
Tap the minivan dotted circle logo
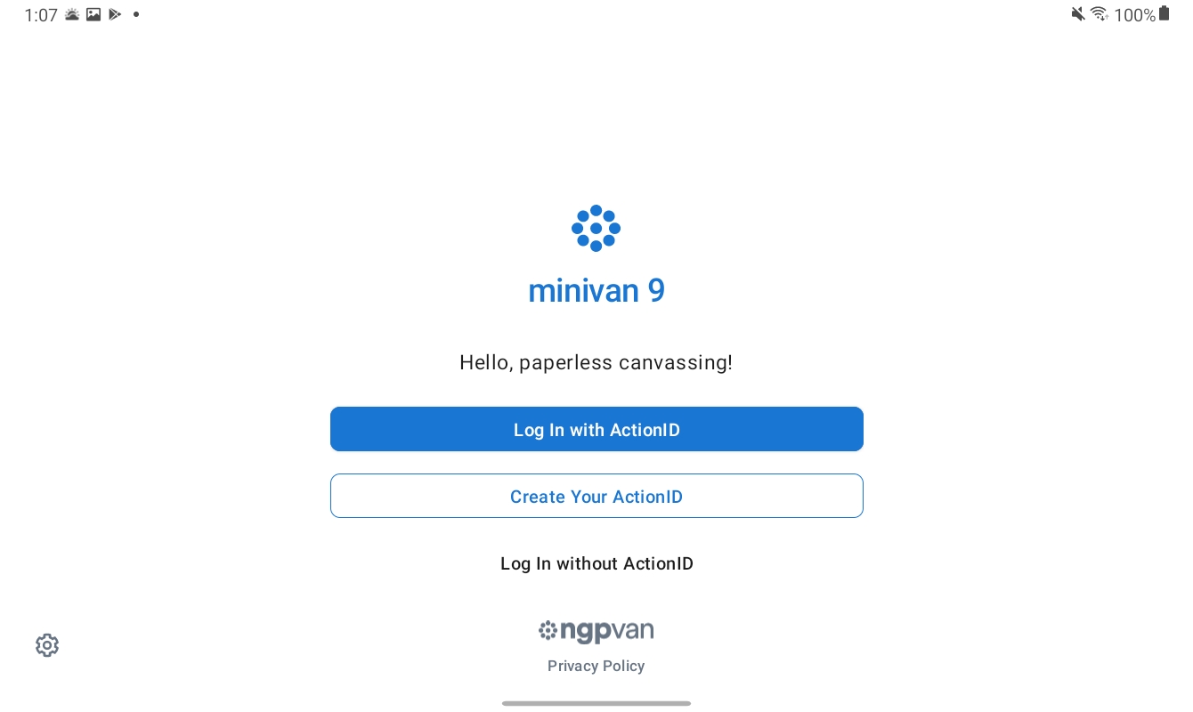coord(596,229)
